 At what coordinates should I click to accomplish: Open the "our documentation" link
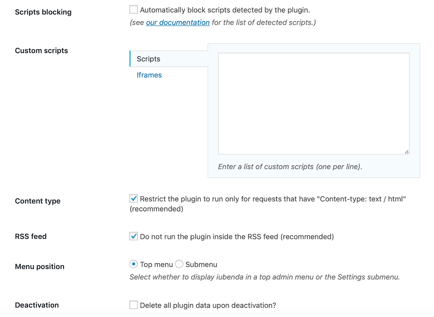(178, 22)
